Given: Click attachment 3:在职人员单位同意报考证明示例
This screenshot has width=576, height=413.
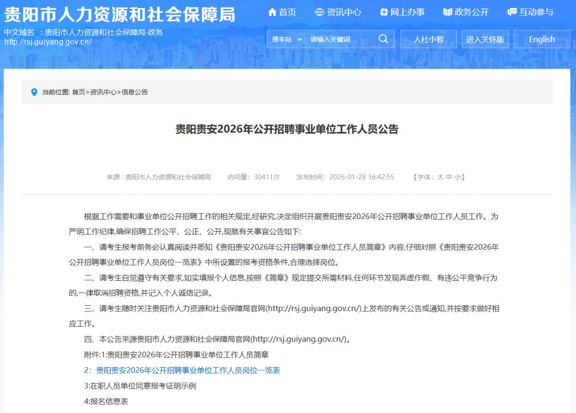Looking at the screenshot, I should (140, 386).
